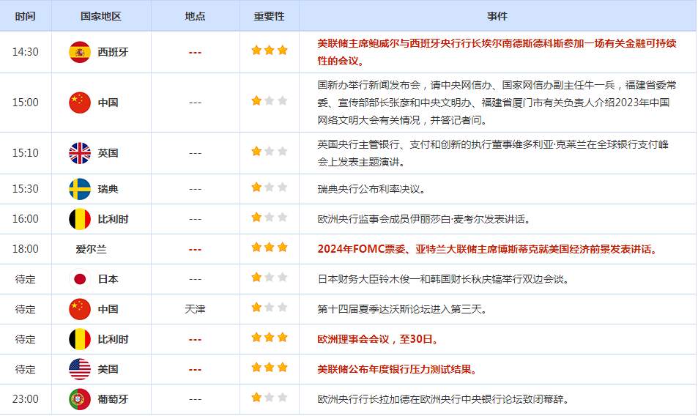
Task: Click Belgium flag in the 16:00 row
Action: point(80,219)
